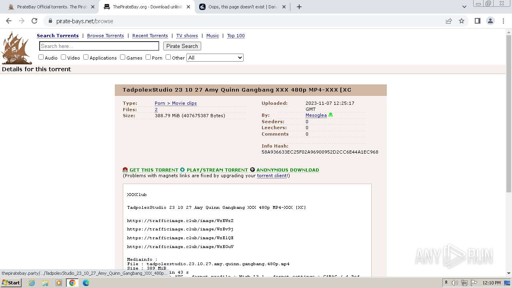Image resolution: width=512 pixels, height=288 pixels.
Task: Go forward in browser history
Action: (x=22, y=21)
